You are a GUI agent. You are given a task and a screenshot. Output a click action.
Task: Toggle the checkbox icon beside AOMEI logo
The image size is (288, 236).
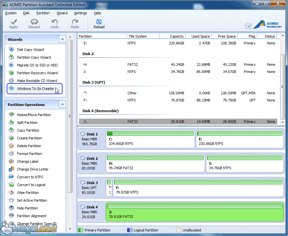click(248, 26)
